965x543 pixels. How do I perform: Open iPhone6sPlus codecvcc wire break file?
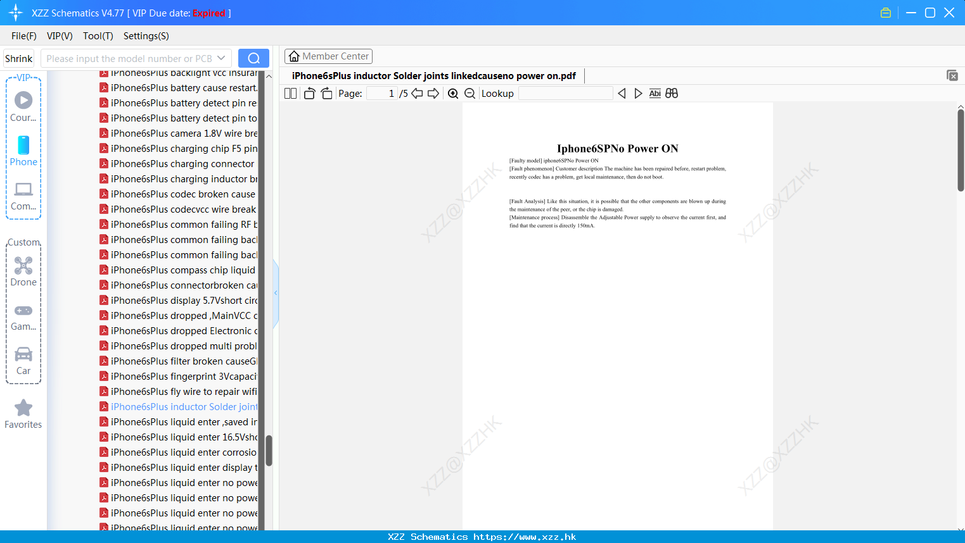[x=178, y=209]
